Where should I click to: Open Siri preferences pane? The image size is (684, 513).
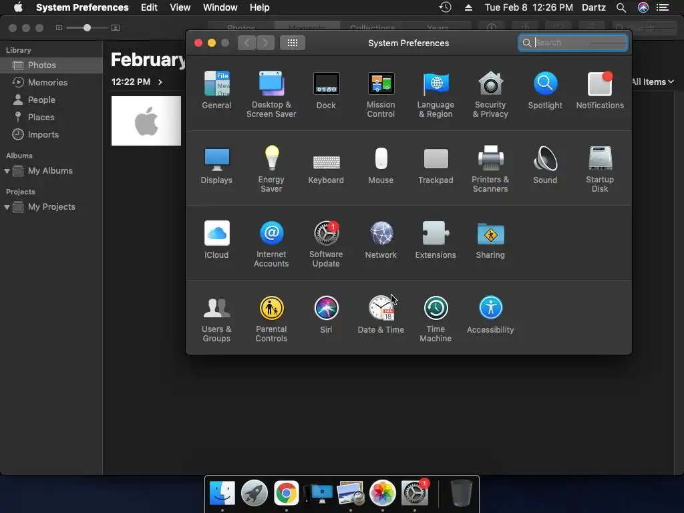coord(326,315)
